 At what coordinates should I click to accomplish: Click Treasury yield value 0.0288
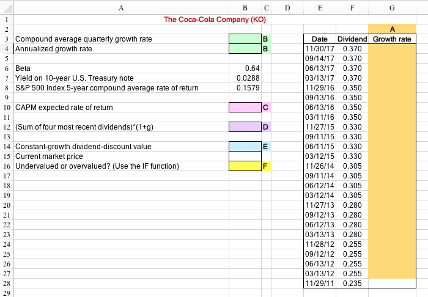pos(248,78)
